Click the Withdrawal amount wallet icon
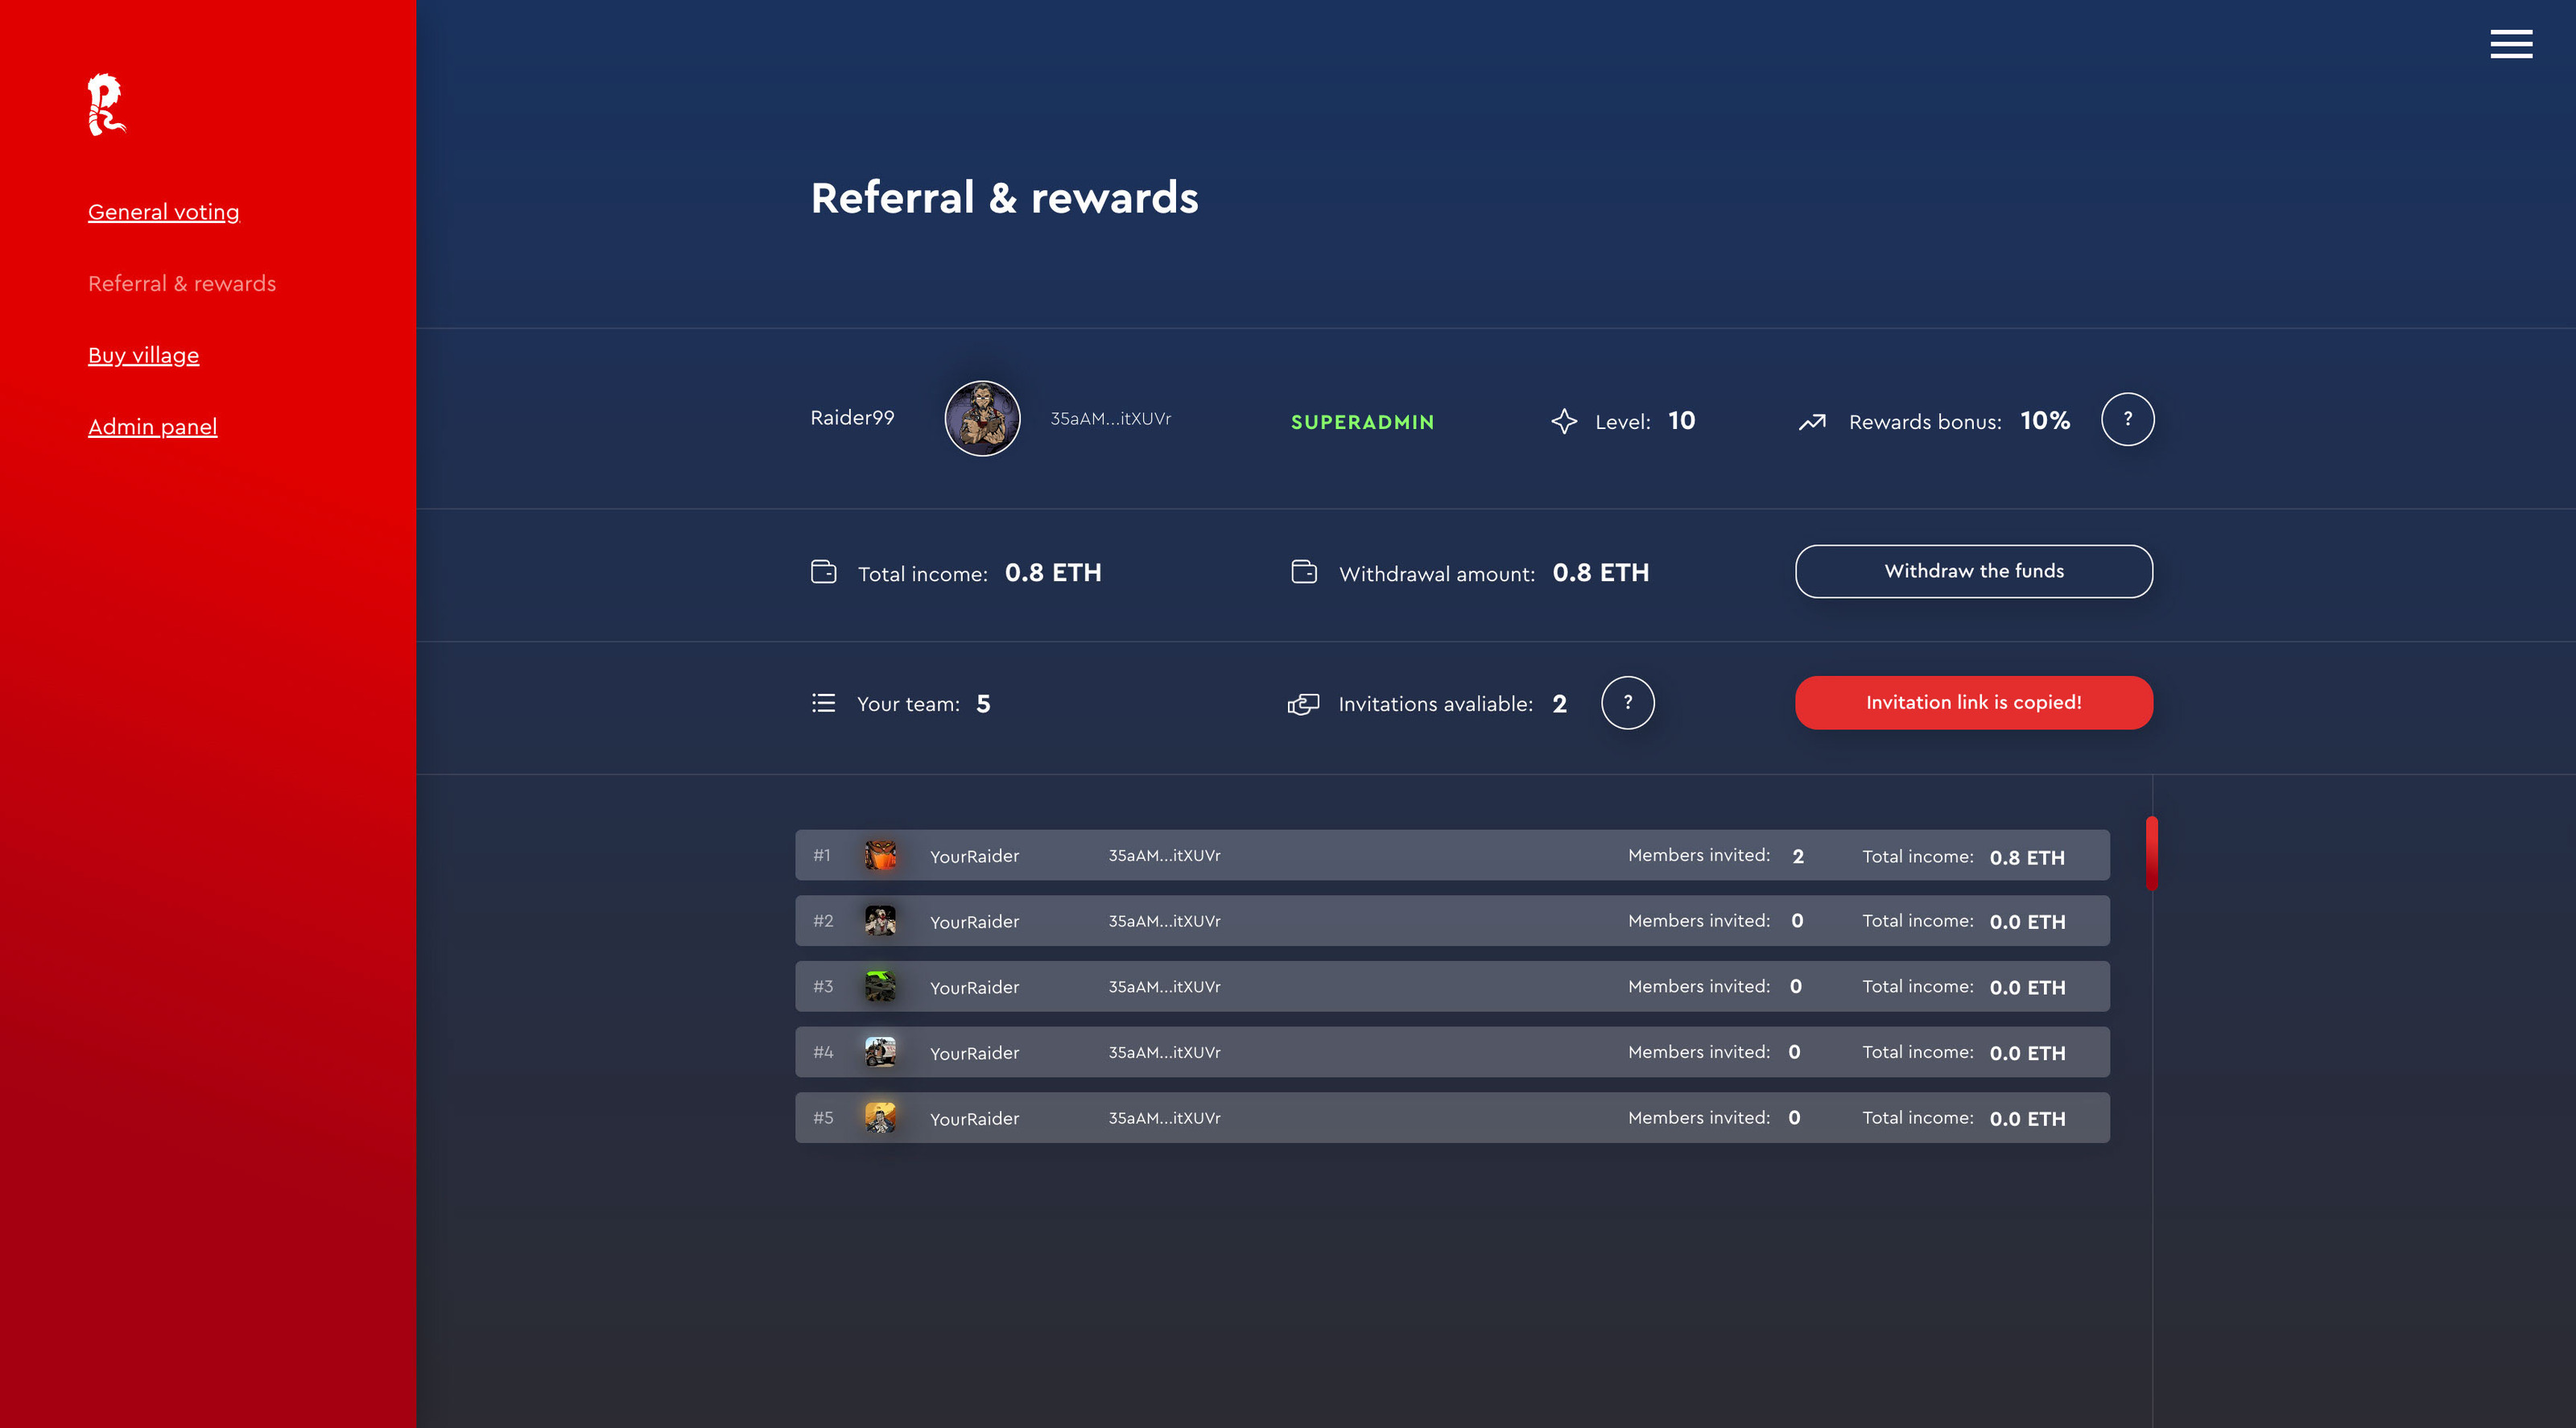Screen dimensions: 2576x1428 [1304, 572]
